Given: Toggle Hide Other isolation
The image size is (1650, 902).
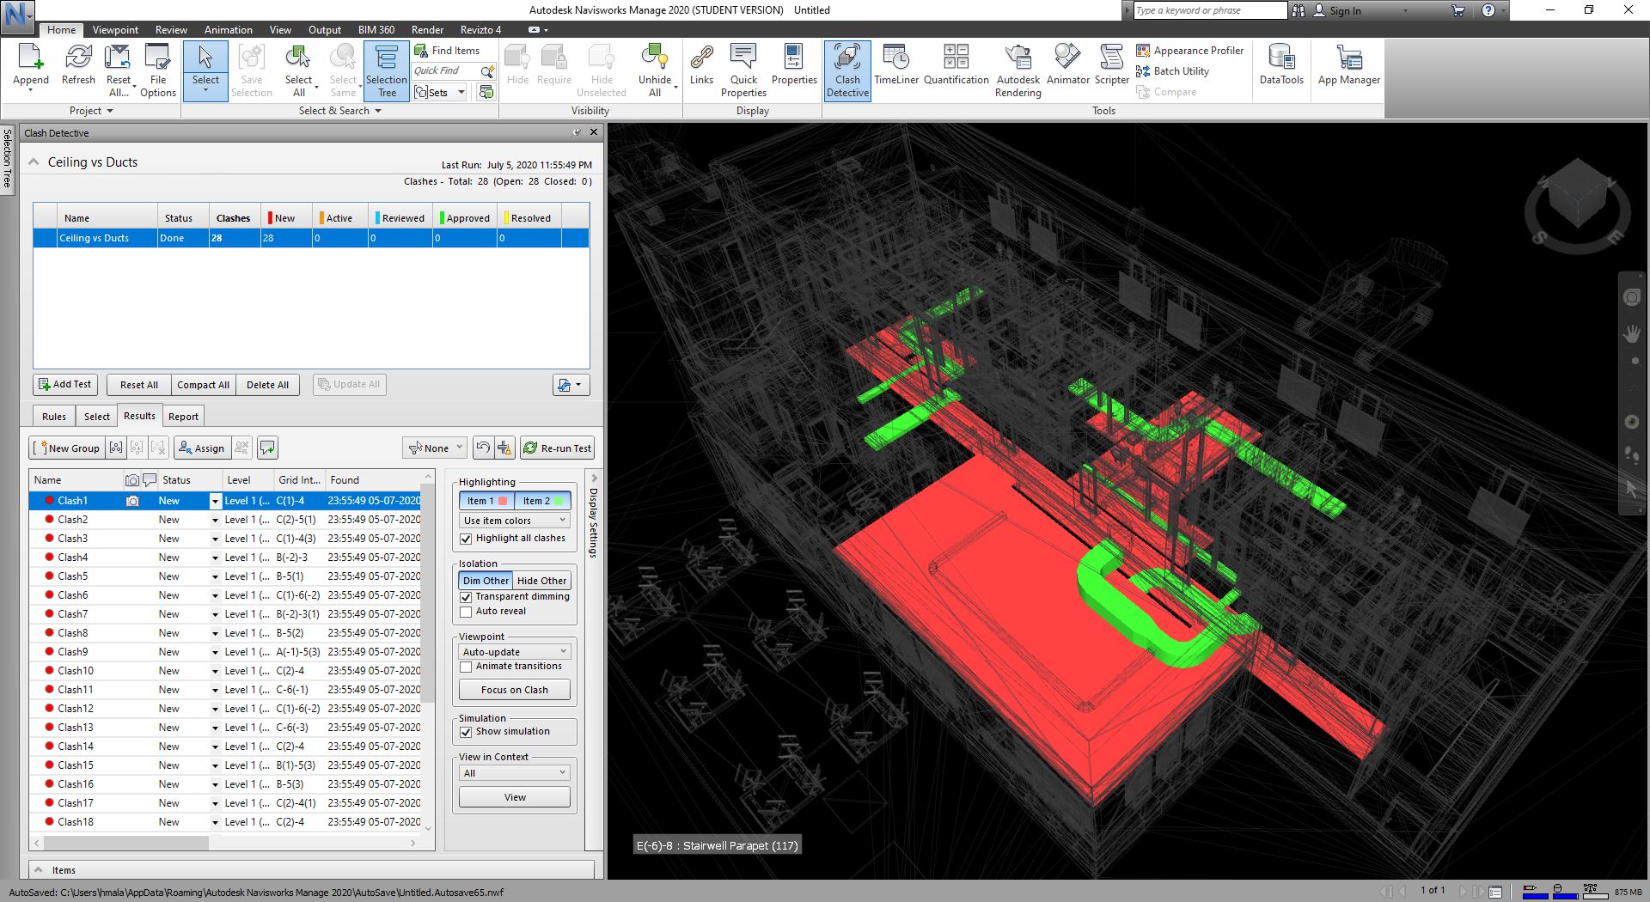Looking at the screenshot, I should pyautogui.click(x=541, y=581).
